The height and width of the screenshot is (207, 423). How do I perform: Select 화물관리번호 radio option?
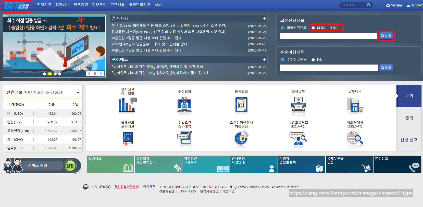(283, 28)
